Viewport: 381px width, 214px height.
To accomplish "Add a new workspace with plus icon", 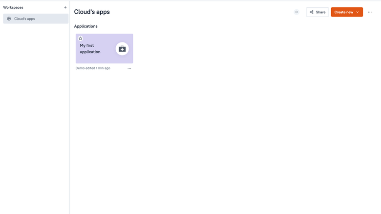I will [x=65, y=7].
